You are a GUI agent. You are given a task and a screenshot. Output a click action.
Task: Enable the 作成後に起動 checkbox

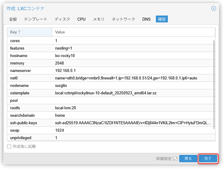9,147
